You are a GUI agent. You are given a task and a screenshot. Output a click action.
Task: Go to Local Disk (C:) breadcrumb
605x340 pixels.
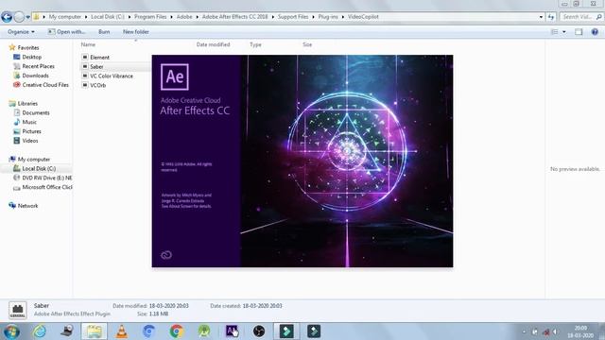point(108,17)
